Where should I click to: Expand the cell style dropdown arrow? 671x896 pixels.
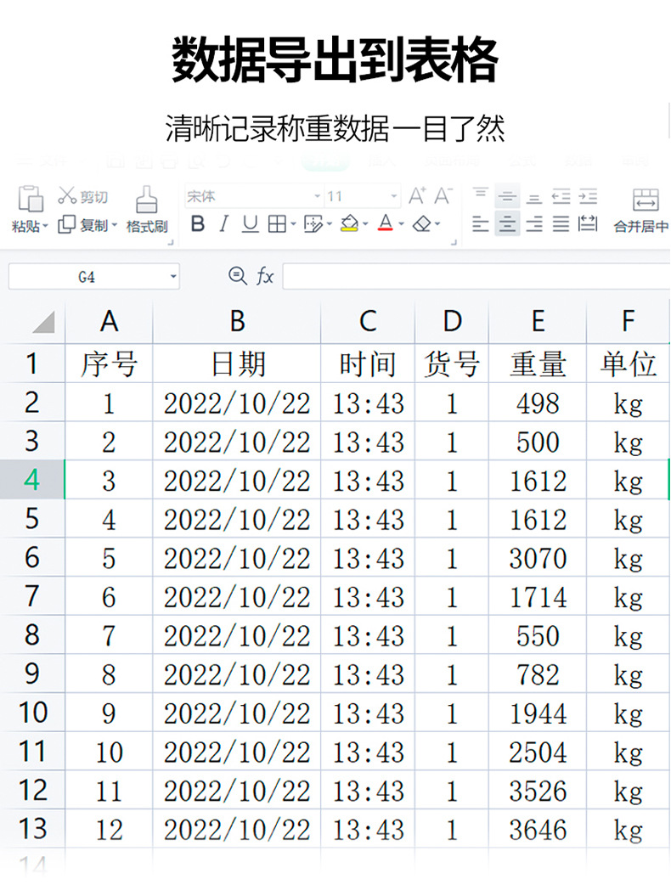point(330,224)
